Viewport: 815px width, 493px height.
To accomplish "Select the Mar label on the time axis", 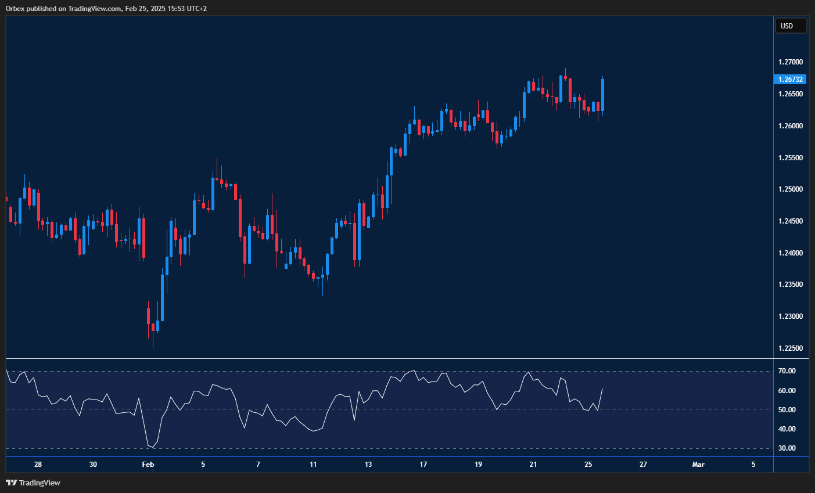I will (x=698, y=465).
